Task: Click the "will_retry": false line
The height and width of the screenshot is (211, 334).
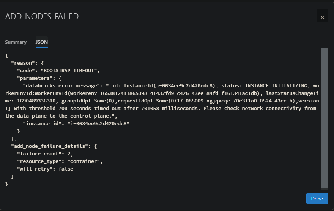Action: coord(45,169)
